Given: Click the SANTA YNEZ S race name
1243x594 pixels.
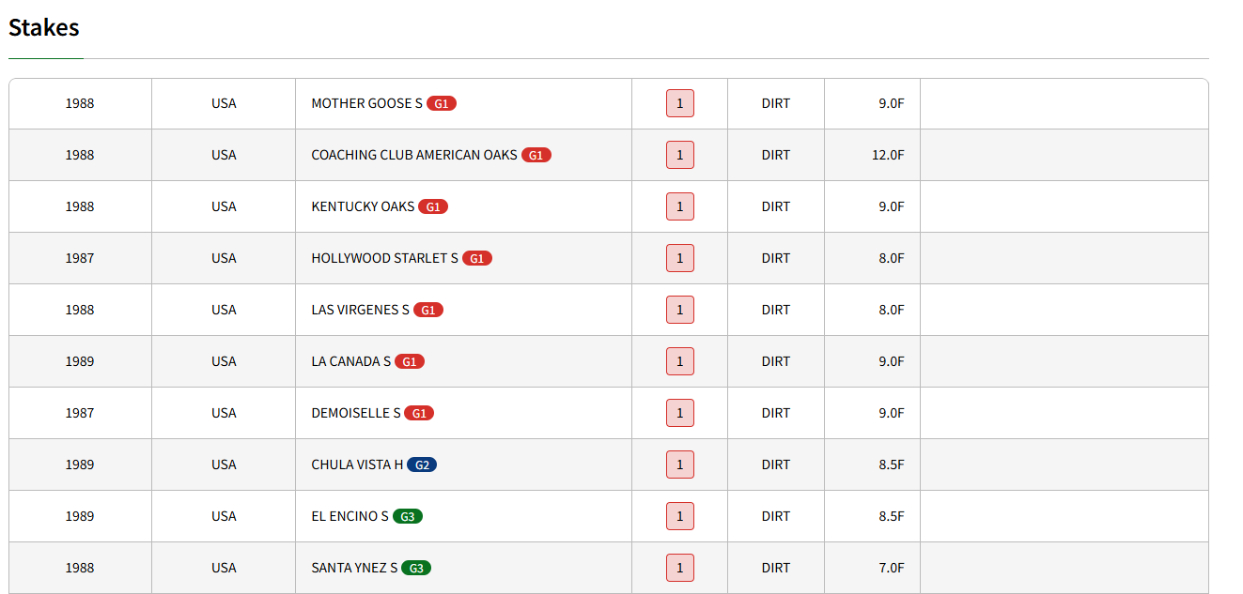Looking at the screenshot, I should pos(354,568).
